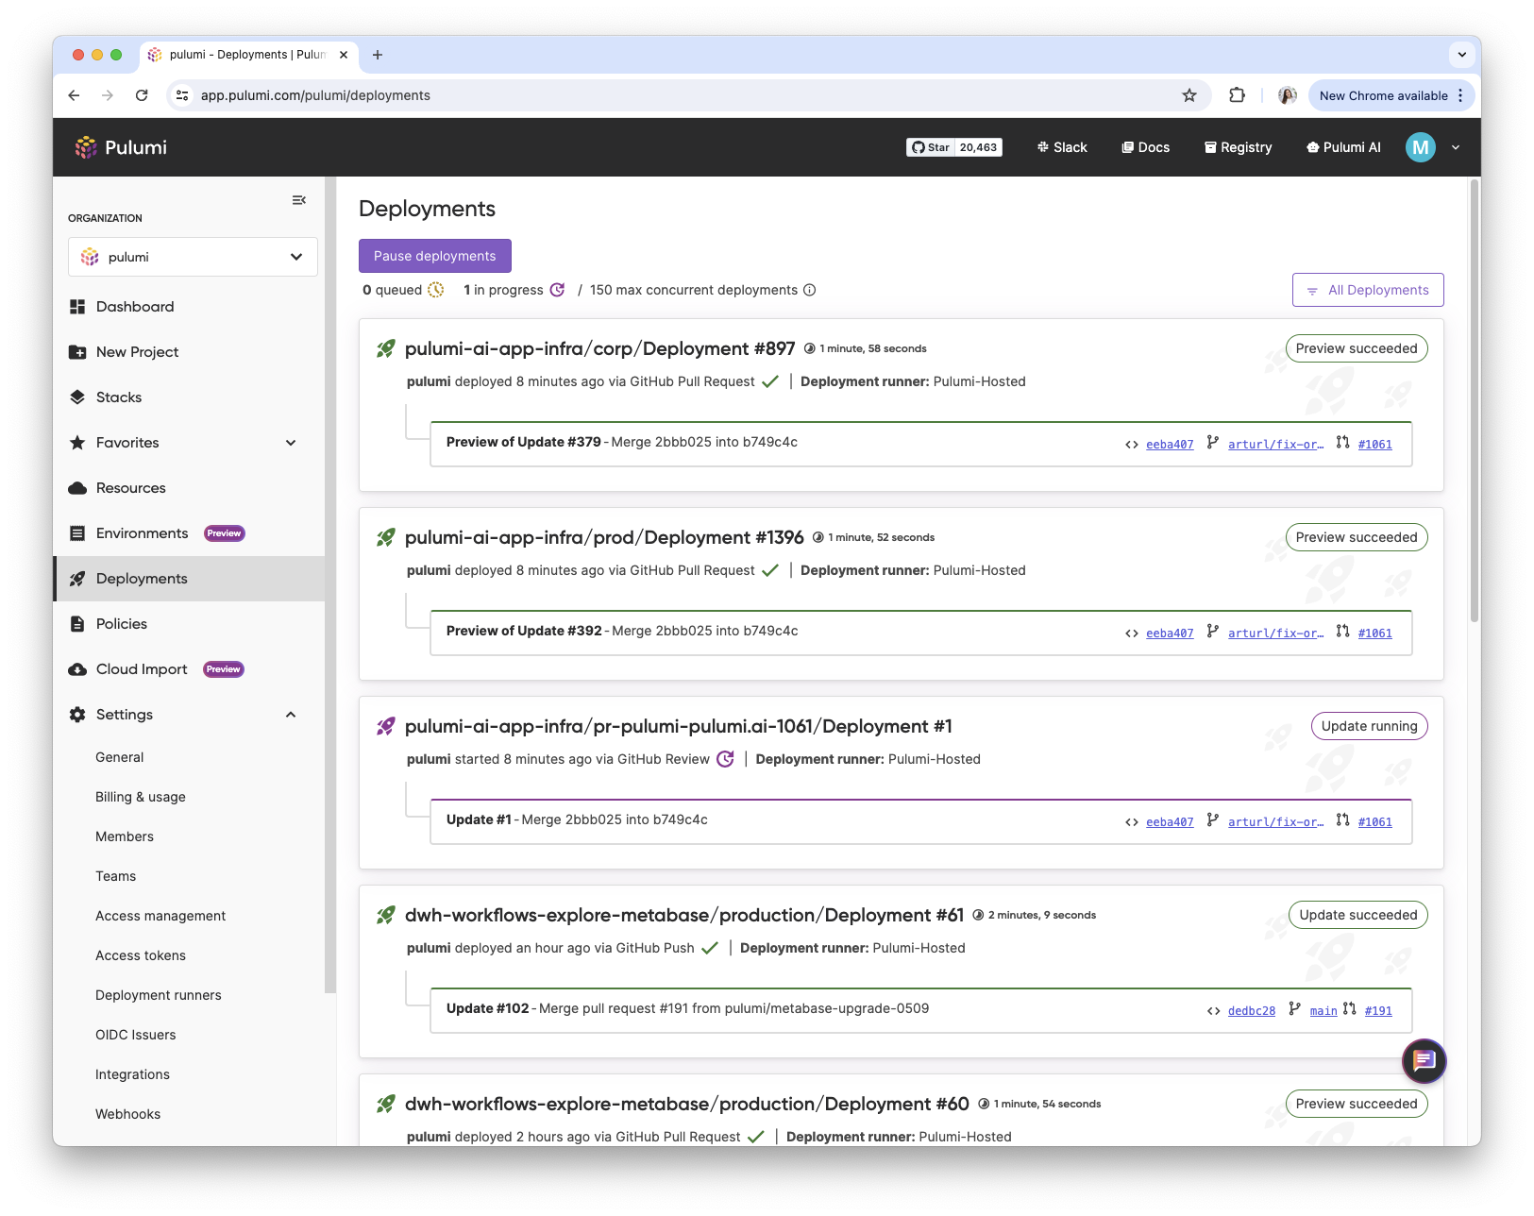Select Deployments in the sidebar
Viewport: 1534px width, 1216px height.
coord(142,579)
